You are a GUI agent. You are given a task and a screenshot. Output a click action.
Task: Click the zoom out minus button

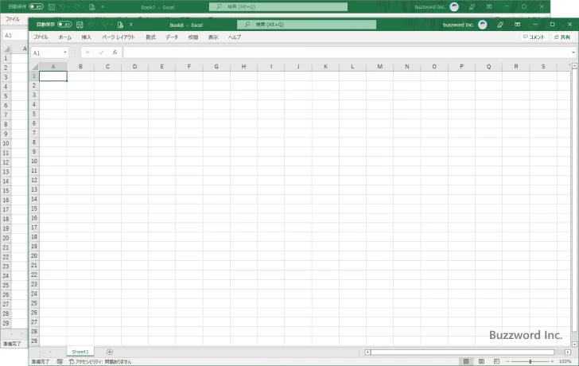(507, 361)
